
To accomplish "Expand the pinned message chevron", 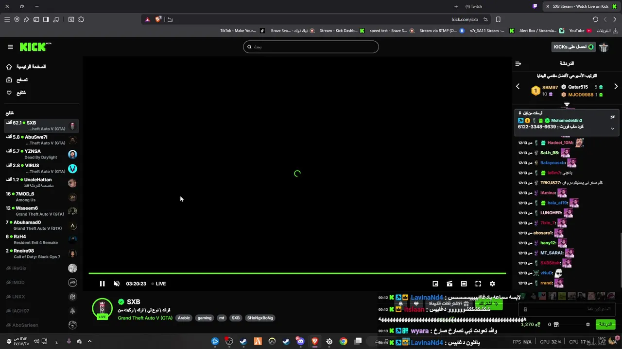I will 612,128.
